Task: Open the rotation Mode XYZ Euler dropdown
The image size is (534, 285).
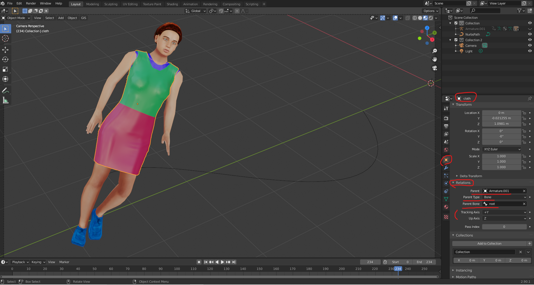Action: coord(502,149)
